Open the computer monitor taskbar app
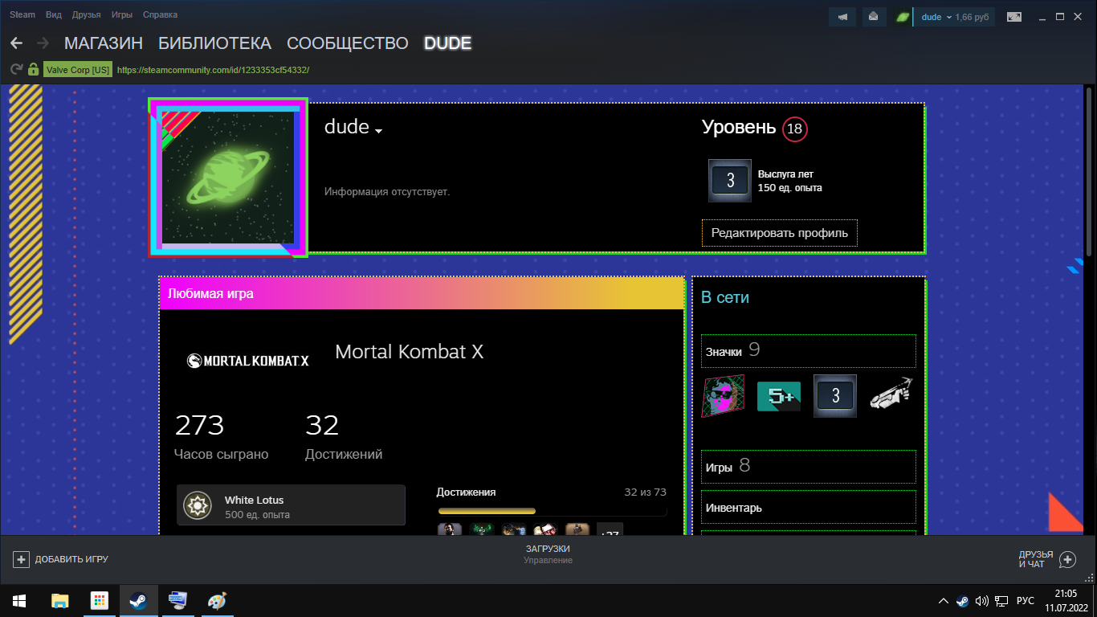Viewport: 1097px width, 617px height. tap(177, 600)
